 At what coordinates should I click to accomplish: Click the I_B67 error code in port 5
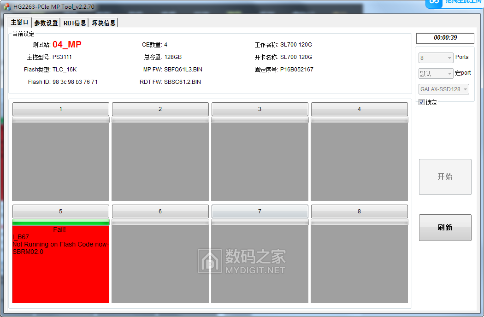(x=21, y=237)
